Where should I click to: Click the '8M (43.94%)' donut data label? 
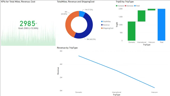click(x=64, y=13)
